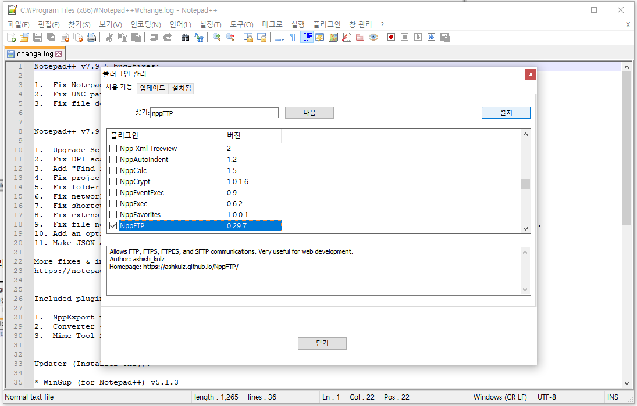The image size is (637, 406).
Task: Click the 버전 column header
Action: point(252,135)
